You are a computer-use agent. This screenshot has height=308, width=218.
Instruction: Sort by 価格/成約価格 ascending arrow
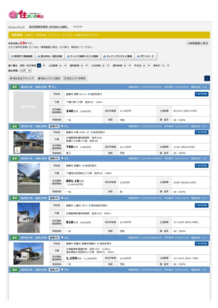(x=39, y=66)
